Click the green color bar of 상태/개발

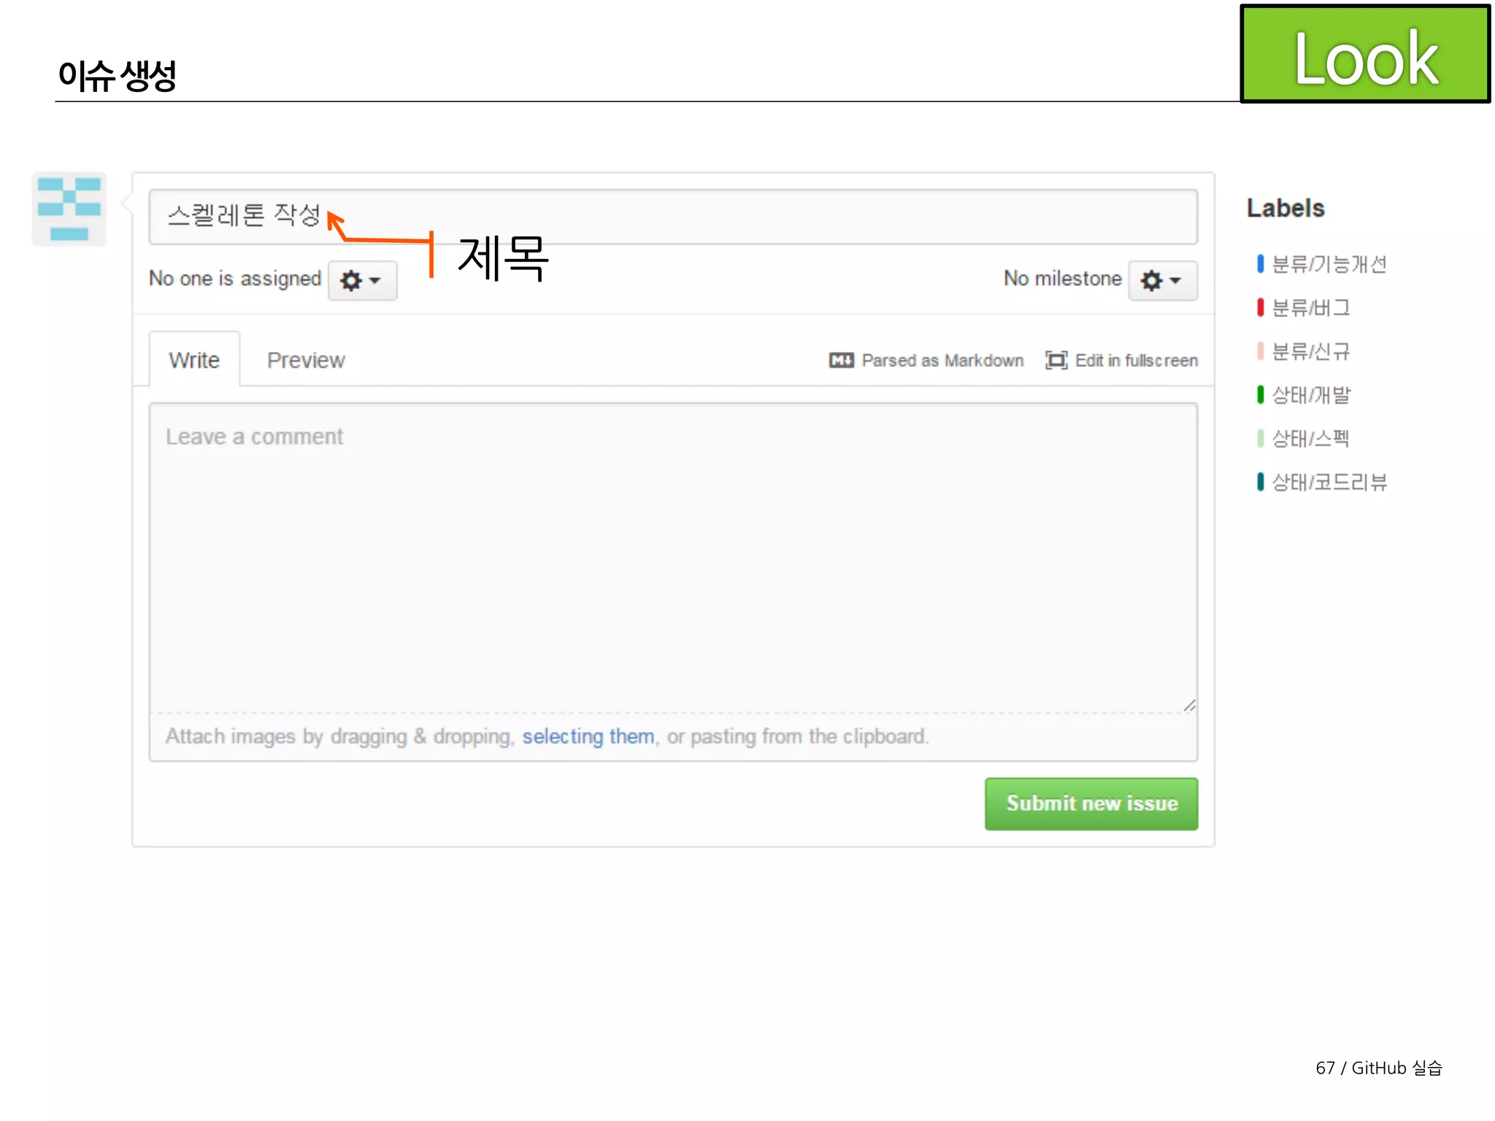pos(1260,395)
